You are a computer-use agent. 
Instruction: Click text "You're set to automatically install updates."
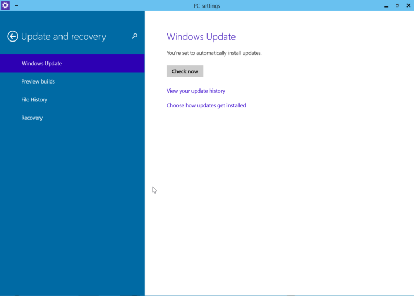point(214,53)
